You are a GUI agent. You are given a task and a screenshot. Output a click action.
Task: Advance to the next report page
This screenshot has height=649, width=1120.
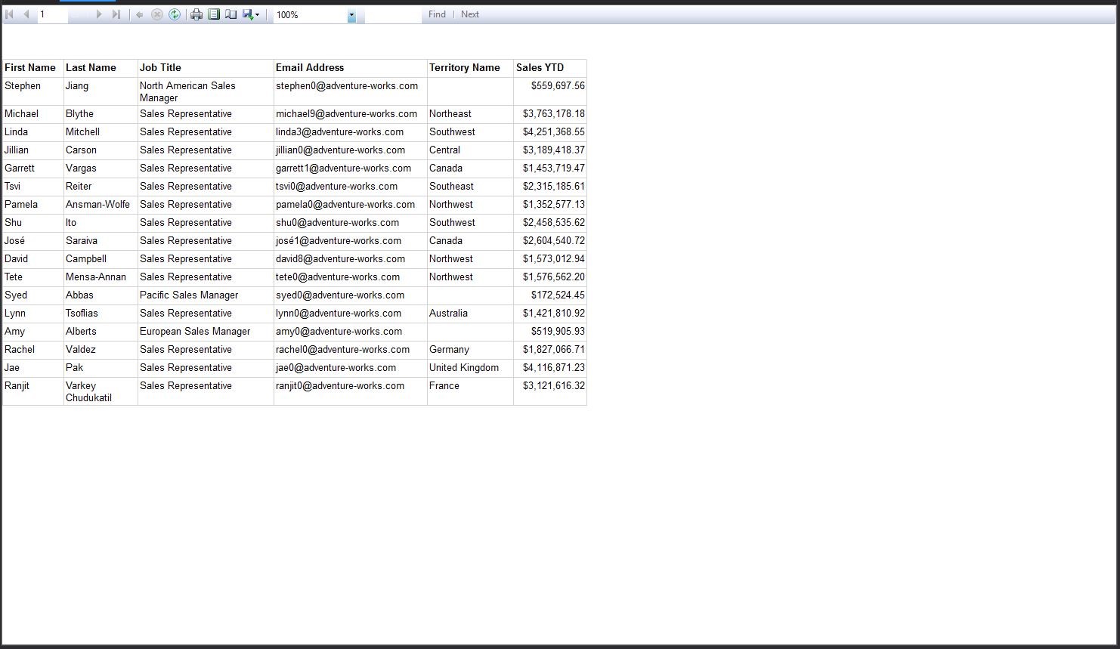pos(99,14)
